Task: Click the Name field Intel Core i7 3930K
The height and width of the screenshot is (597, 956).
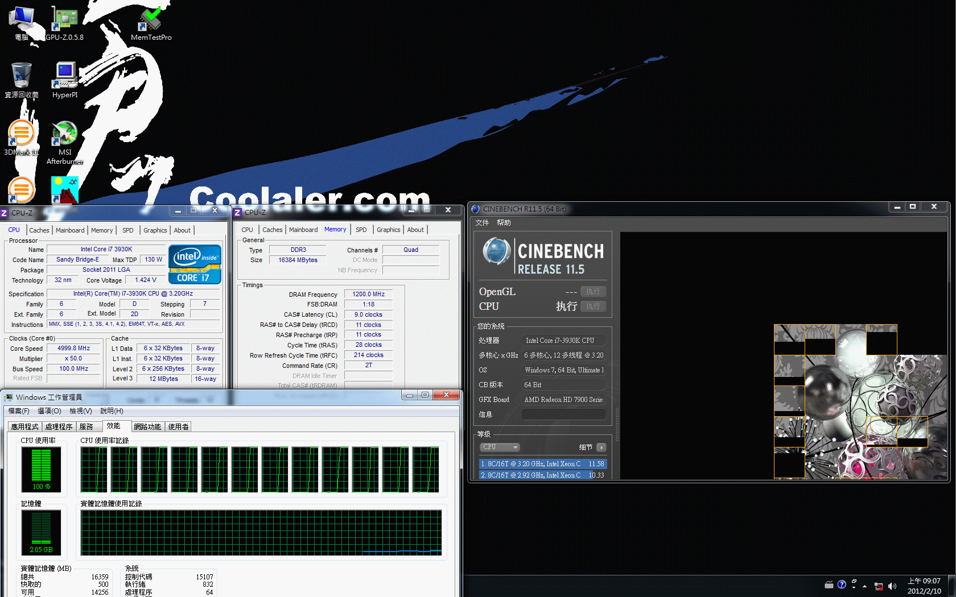Action: click(x=106, y=249)
